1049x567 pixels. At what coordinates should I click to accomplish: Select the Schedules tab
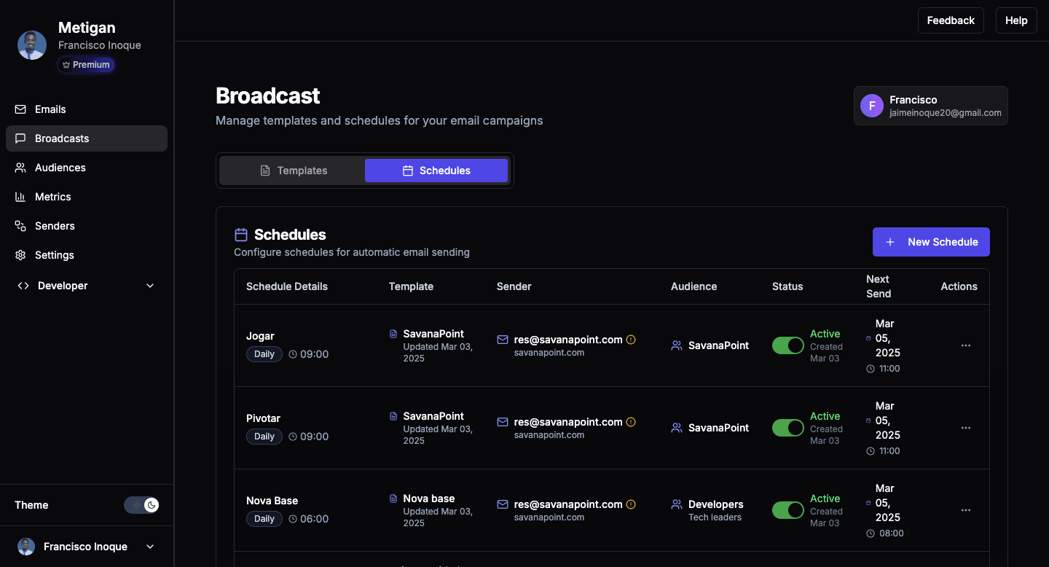436,171
